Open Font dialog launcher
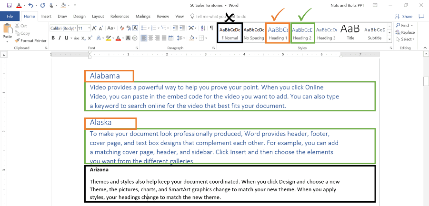 point(137,48)
